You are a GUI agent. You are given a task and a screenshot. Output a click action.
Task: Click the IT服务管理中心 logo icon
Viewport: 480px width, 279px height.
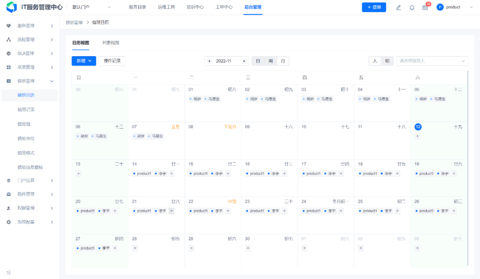pos(12,7)
